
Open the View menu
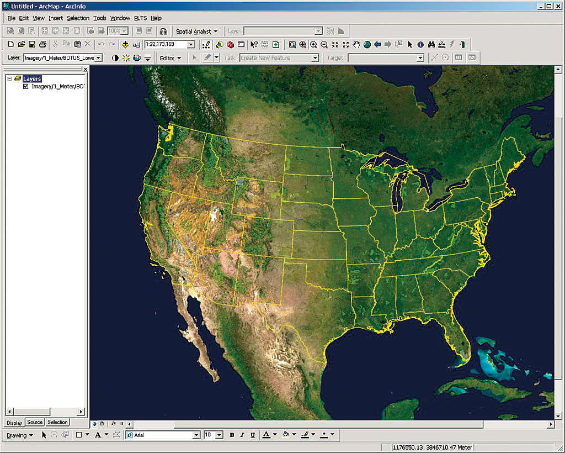(x=39, y=18)
